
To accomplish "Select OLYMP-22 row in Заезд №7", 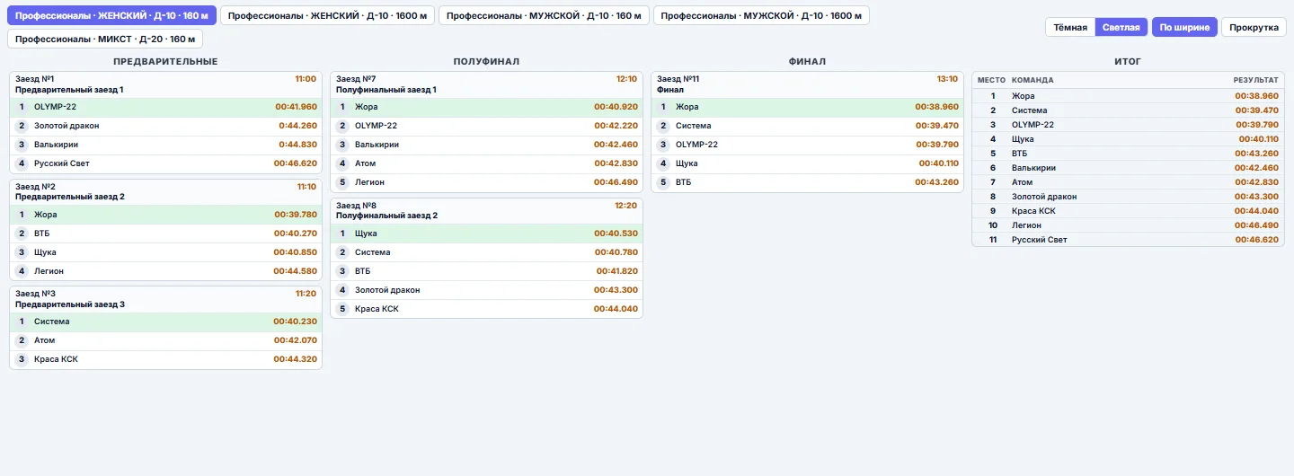I will (x=486, y=126).
